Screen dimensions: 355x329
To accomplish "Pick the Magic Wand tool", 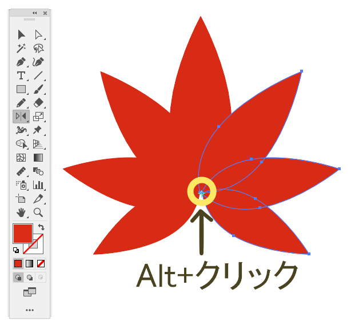I will click(21, 48).
